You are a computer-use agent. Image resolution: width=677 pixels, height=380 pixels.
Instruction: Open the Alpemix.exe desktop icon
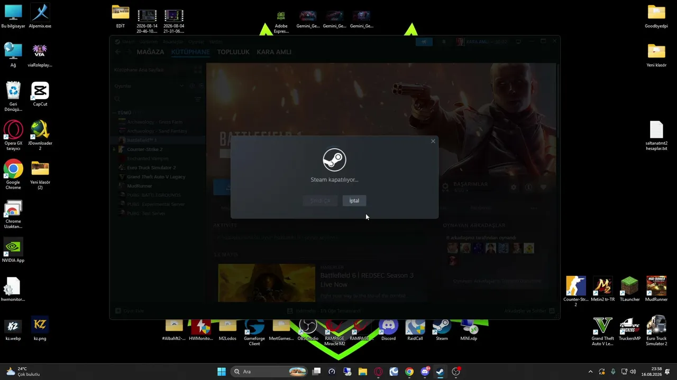click(x=40, y=16)
